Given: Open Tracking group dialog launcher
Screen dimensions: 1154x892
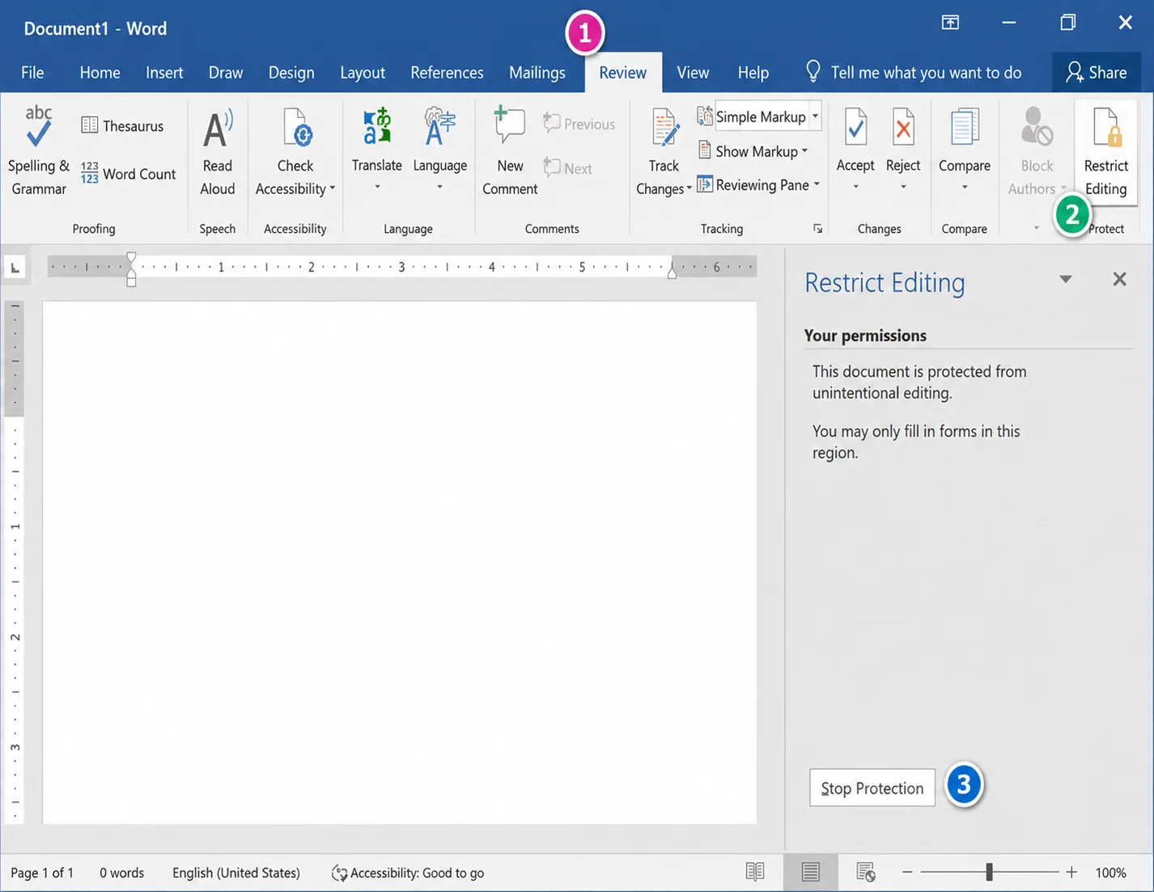Looking at the screenshot, I should (817, 229).
